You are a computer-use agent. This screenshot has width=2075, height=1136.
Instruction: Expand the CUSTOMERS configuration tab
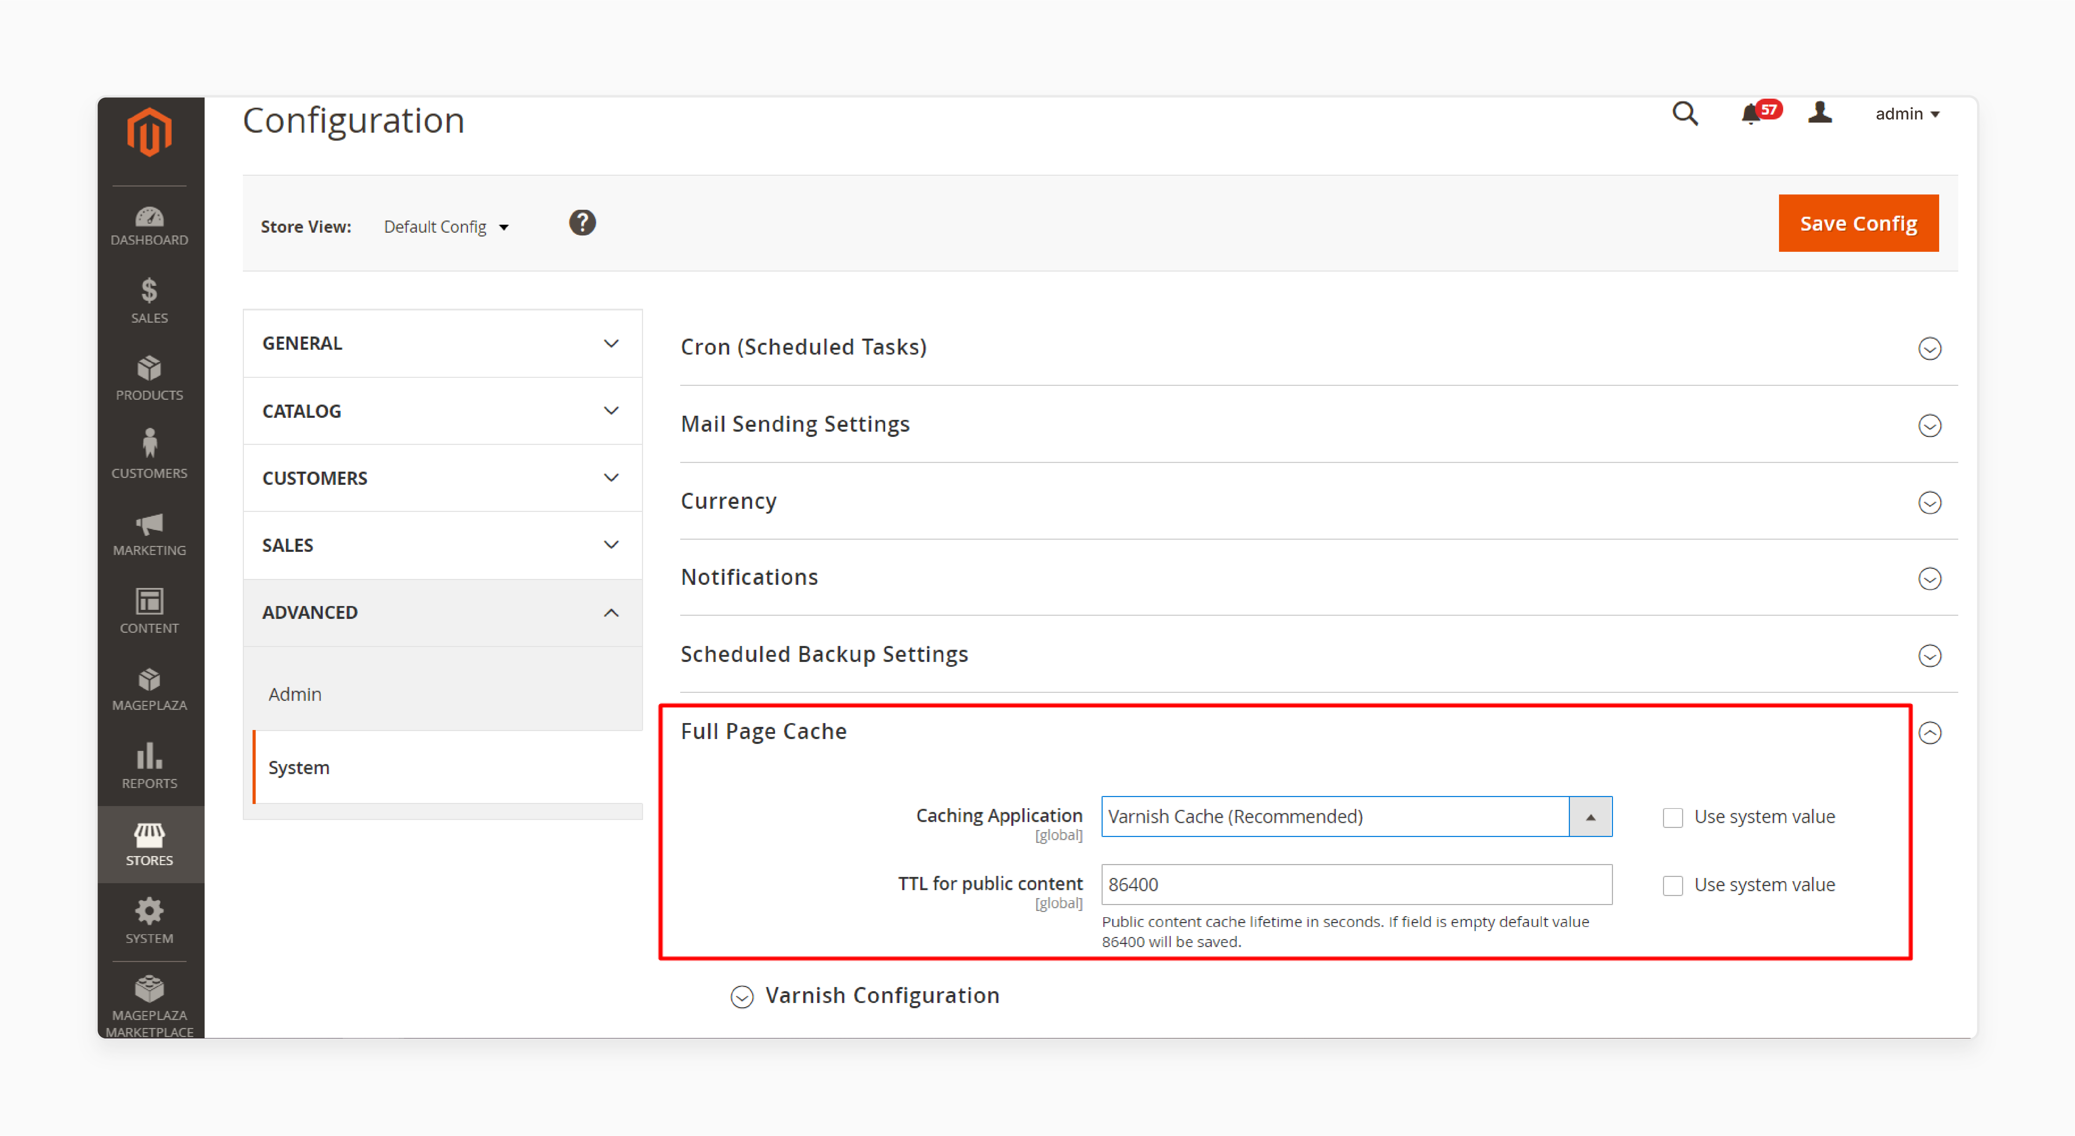(442, 478)
